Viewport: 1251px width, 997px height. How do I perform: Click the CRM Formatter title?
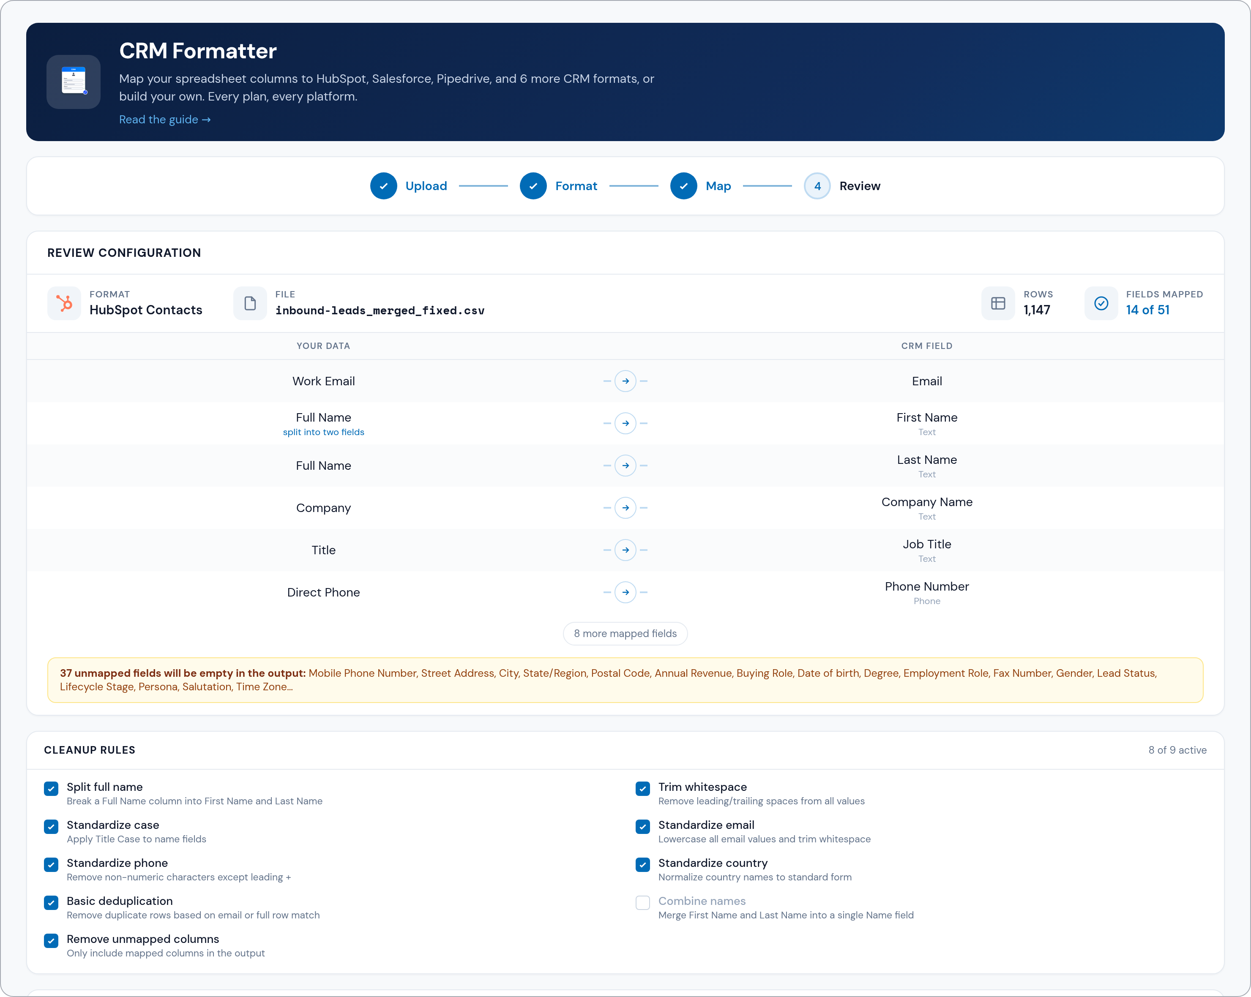tap(198, 51)
